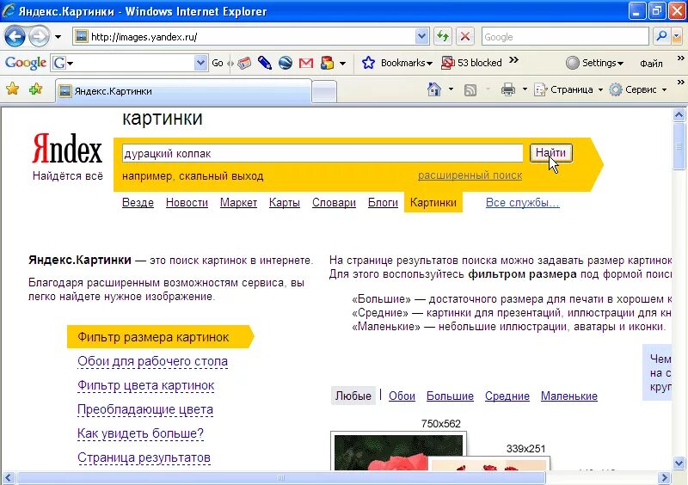Click the RSS feeds icon
Viewport: 688px width, 485px height.
point(470,90)
